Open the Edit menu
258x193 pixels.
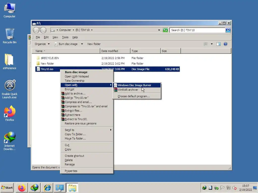click(46, 37)
